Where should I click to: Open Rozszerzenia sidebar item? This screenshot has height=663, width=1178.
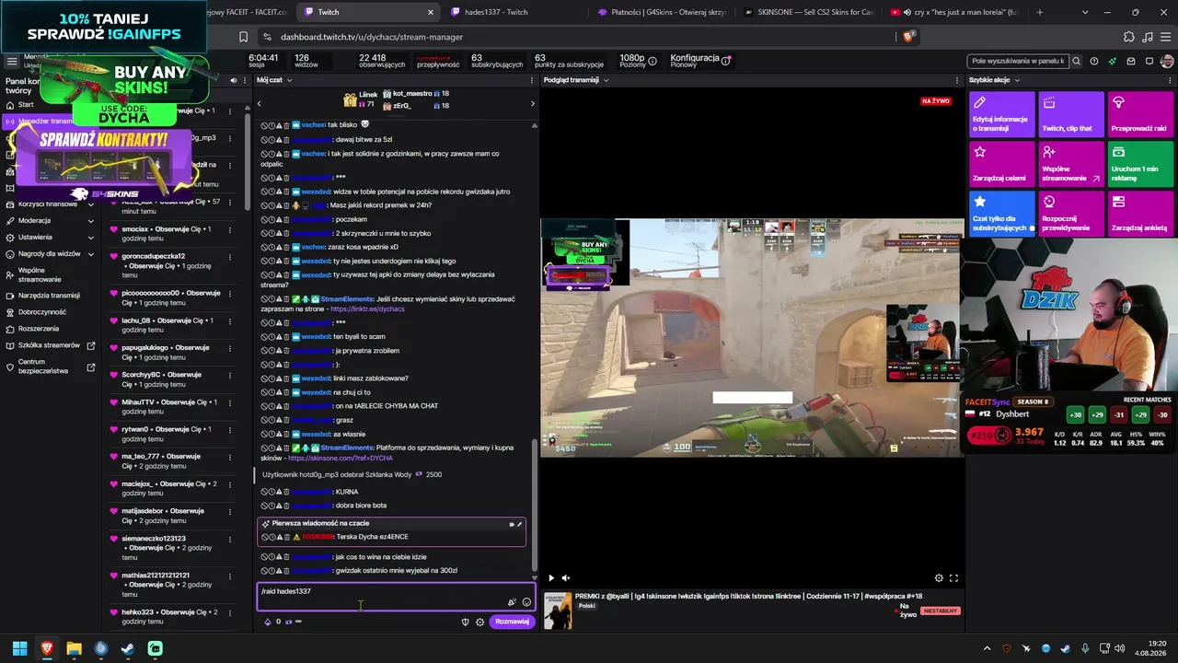point(39,329)
